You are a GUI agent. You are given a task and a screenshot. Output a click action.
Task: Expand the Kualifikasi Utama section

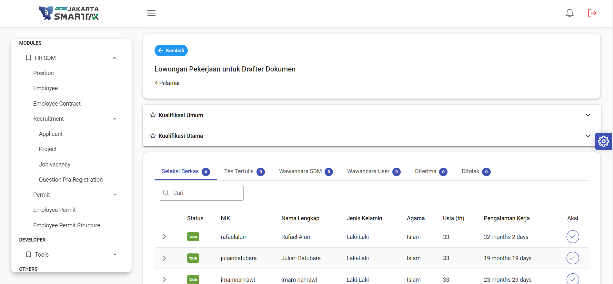click(x=588, y=136)
